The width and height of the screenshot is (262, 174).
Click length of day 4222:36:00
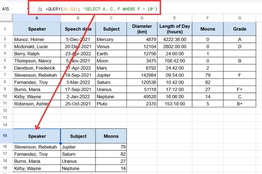175,39
